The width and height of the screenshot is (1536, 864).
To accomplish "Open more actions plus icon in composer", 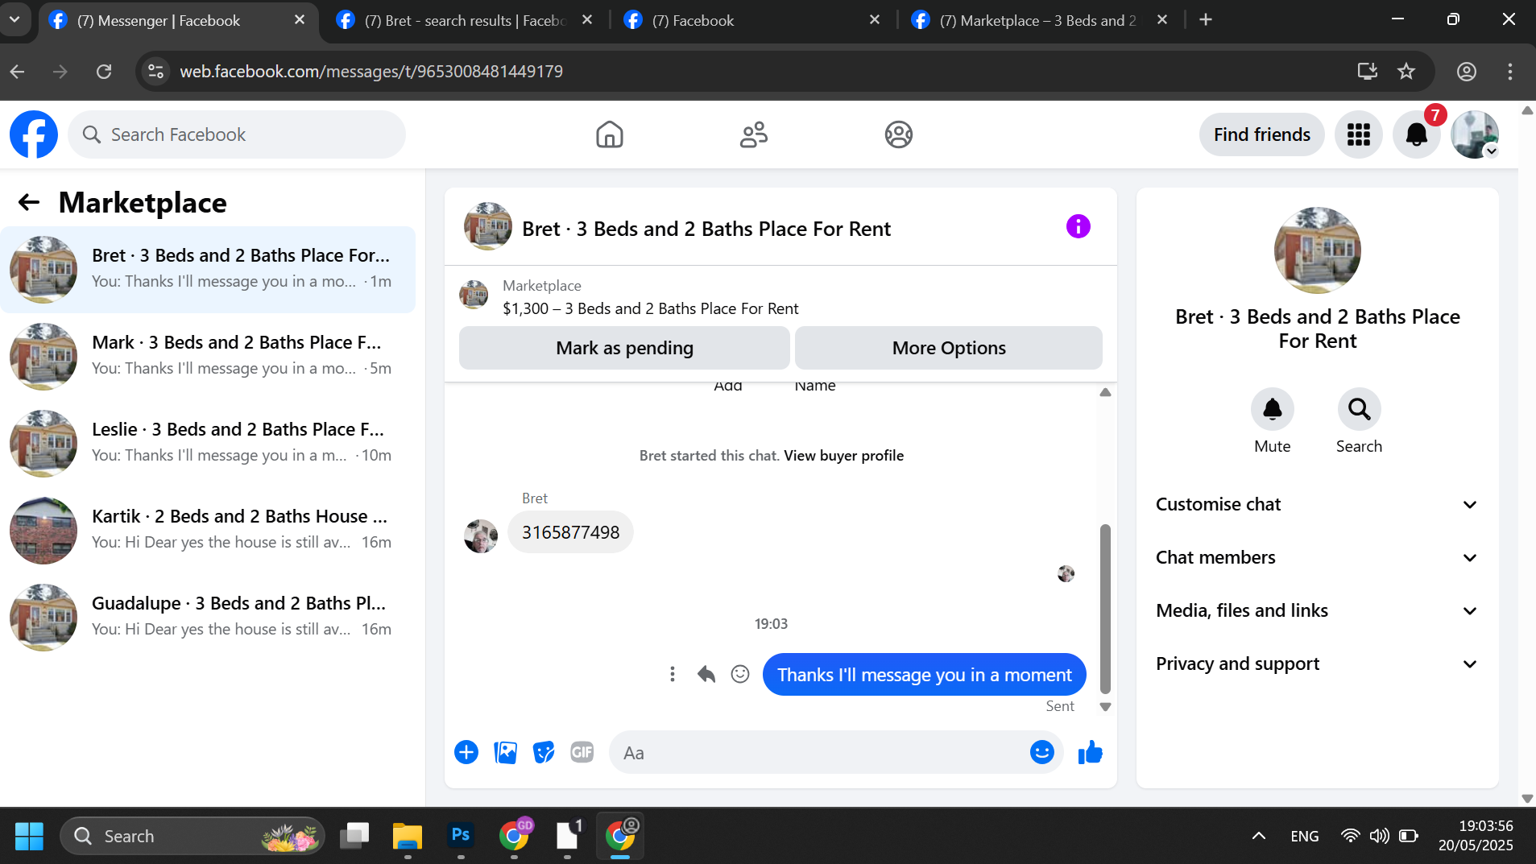I will click(x=466, y=752).
